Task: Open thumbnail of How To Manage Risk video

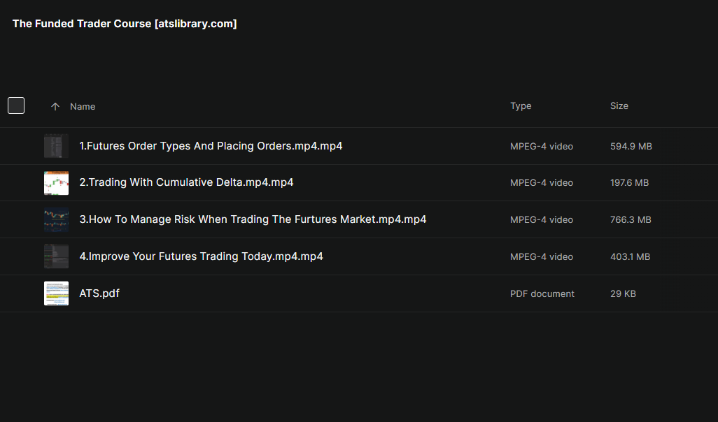Action: tap(56, 220)
